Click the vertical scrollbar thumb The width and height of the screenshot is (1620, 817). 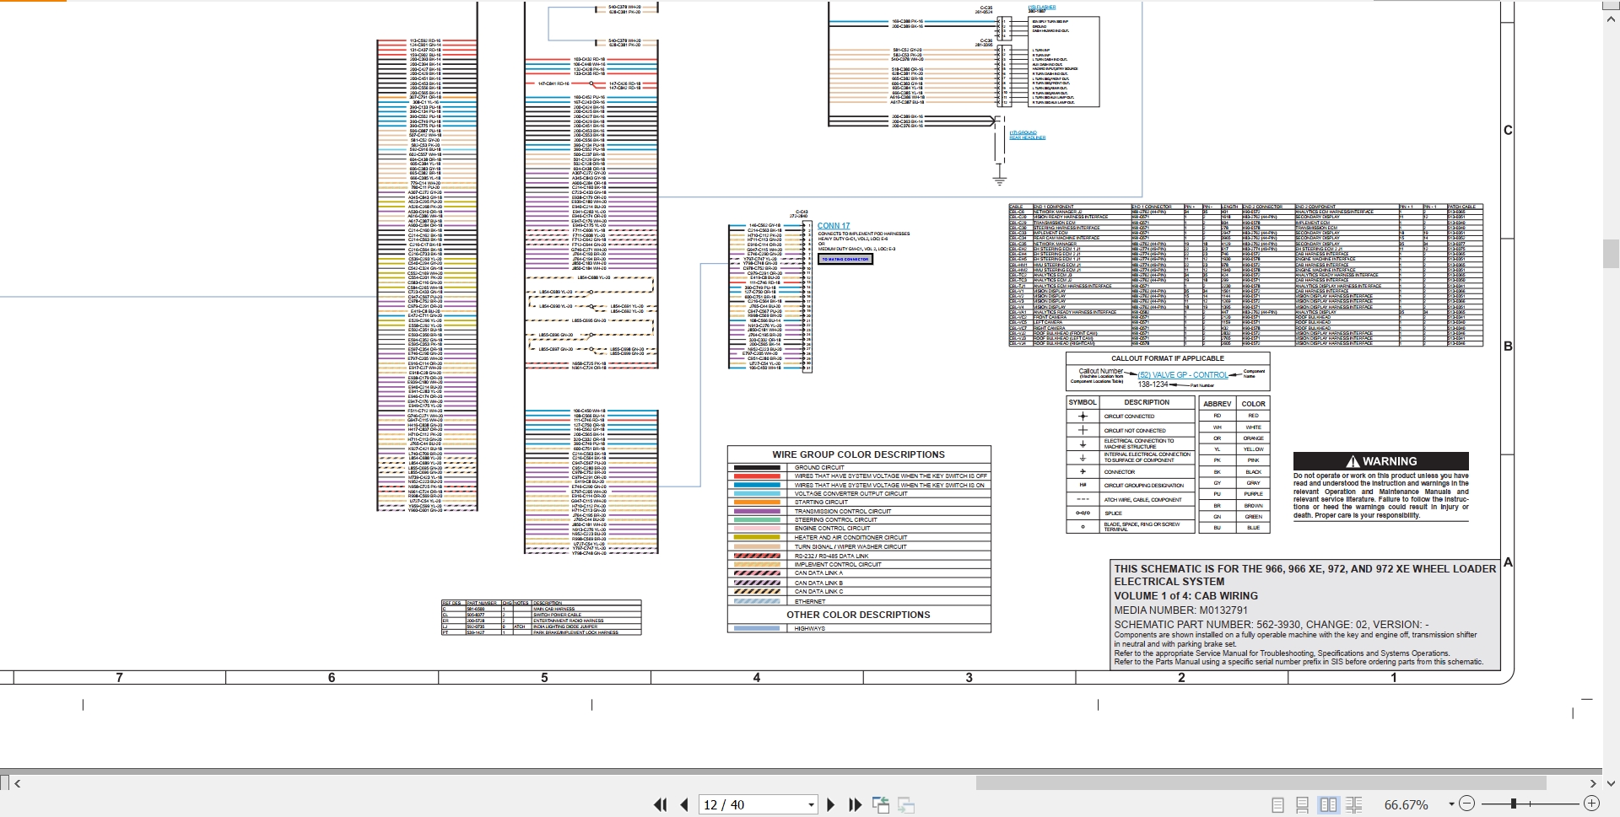click(1611, 255)
